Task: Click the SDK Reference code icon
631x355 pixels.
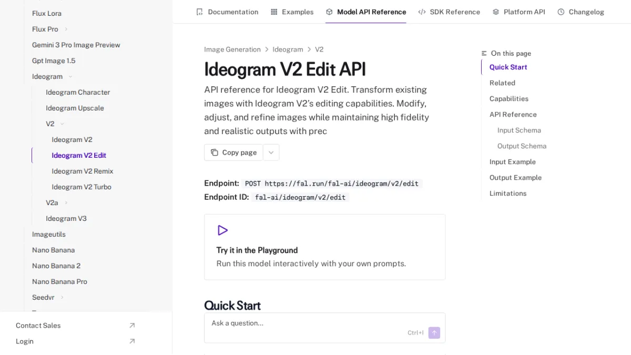Action: point(422,12)
